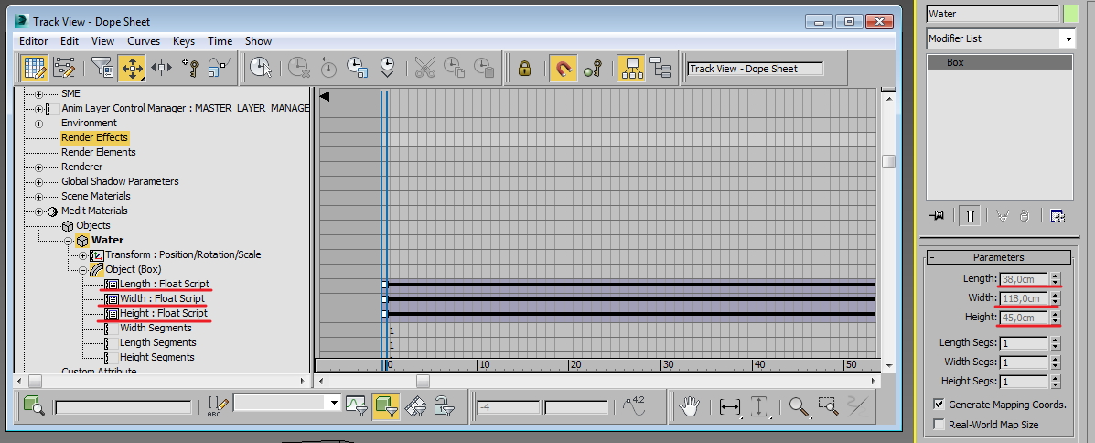Enable Real-World Map Size checkbox
This screenshot has height=443, width=1095.
click(939, 425)
